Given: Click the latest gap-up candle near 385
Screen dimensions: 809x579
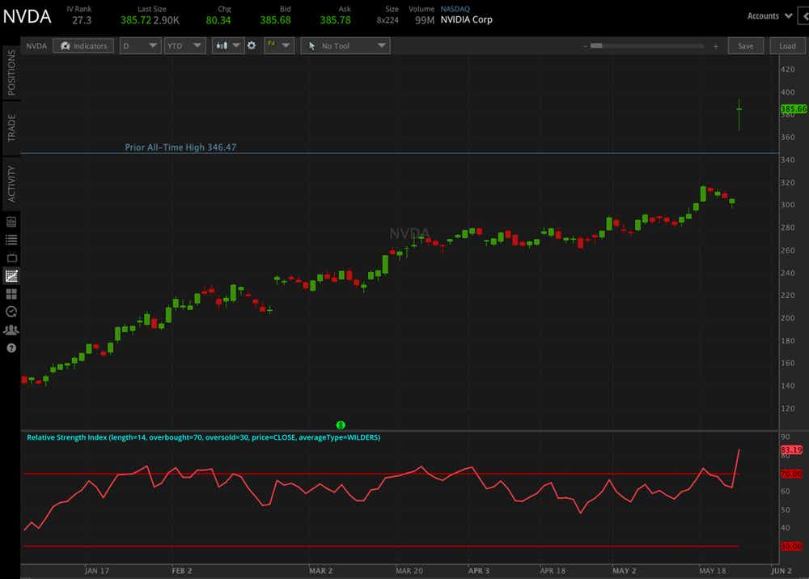Looking at the screenshot, I should (739, 113).
